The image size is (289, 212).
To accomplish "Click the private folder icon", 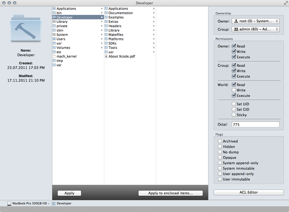I will 54,26.
